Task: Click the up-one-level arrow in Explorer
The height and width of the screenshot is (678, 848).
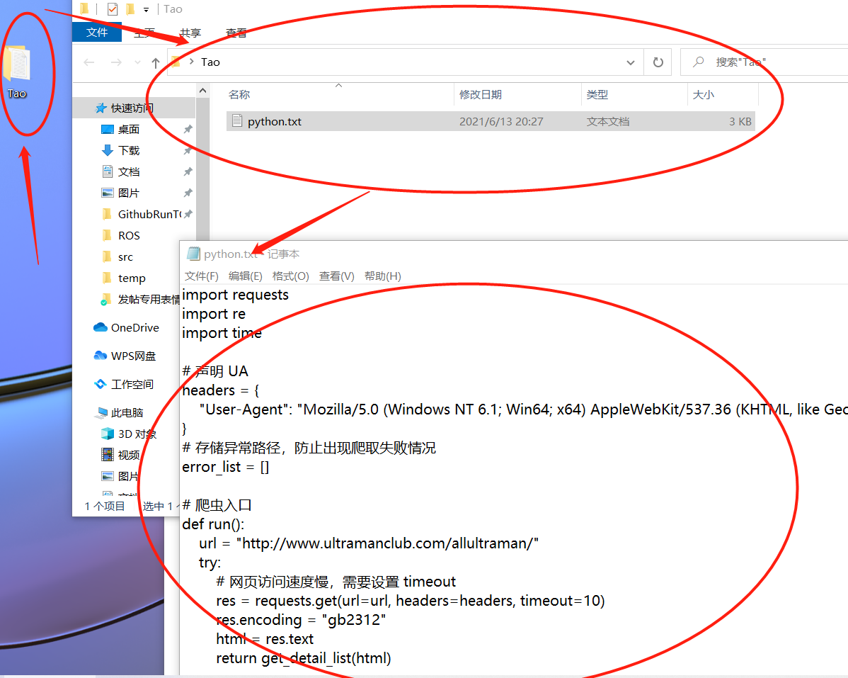Action: [156, 62]
